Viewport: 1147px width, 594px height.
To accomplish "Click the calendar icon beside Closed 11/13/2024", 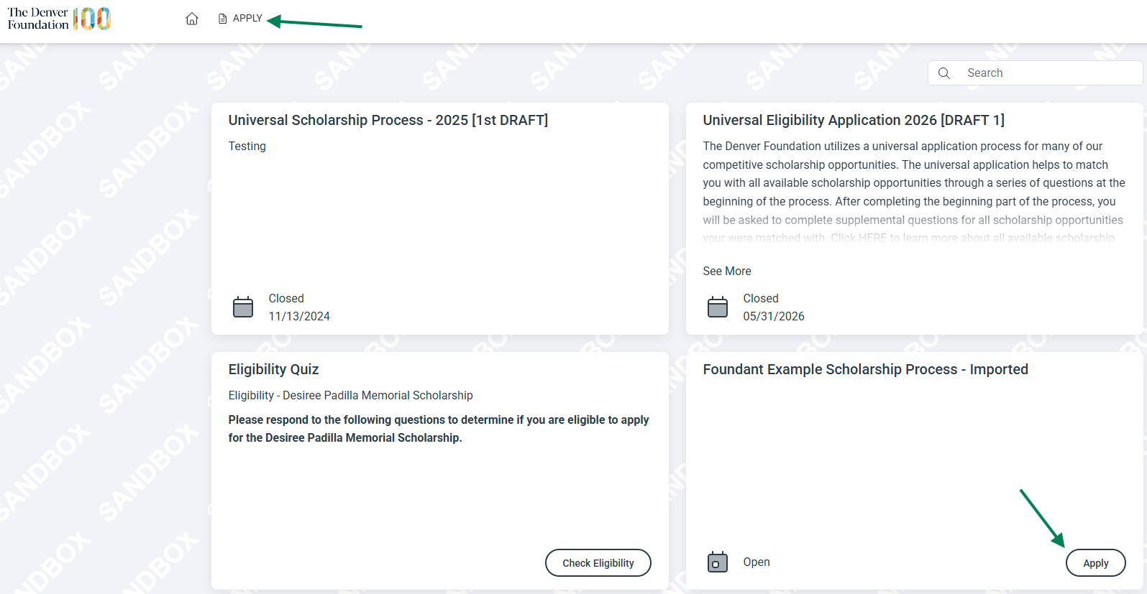I will pos(243,307).
